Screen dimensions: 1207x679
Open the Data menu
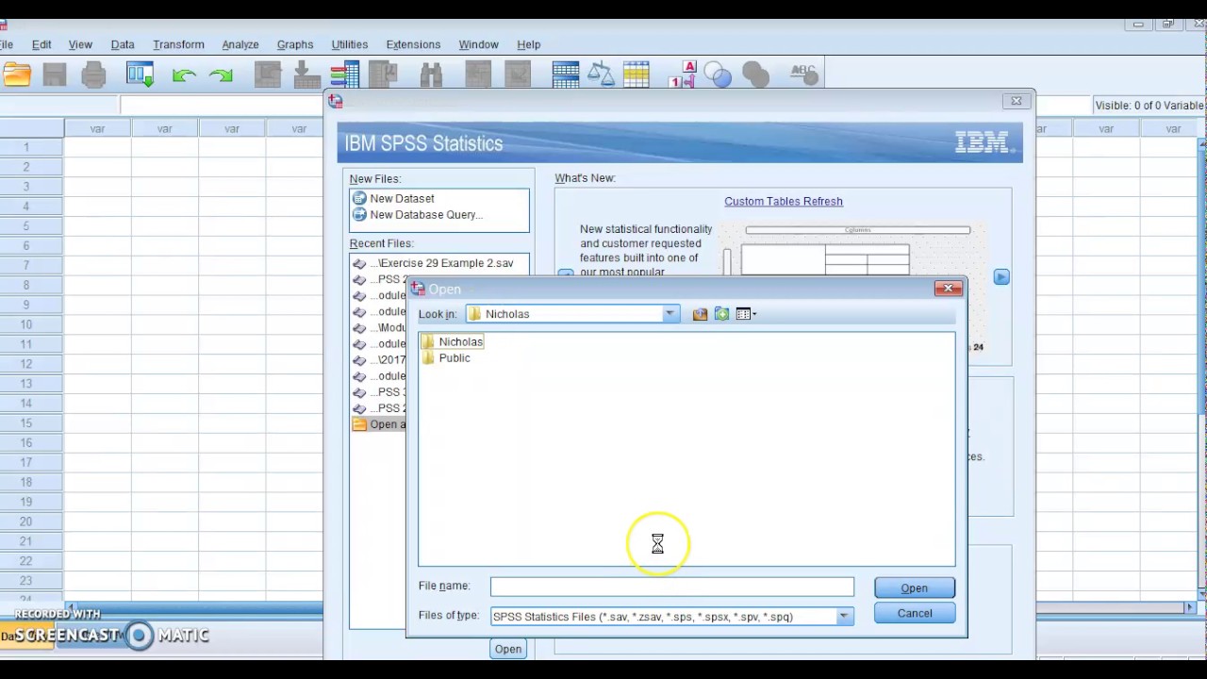pyautogui.click(x=123, y=44)
